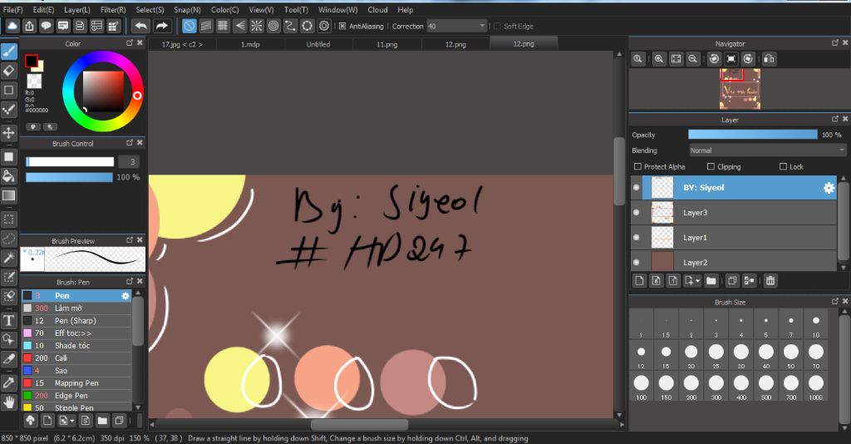Choose the Gradient tool
The height and width of the screenshot is (444, 851).
pos(8,195)
